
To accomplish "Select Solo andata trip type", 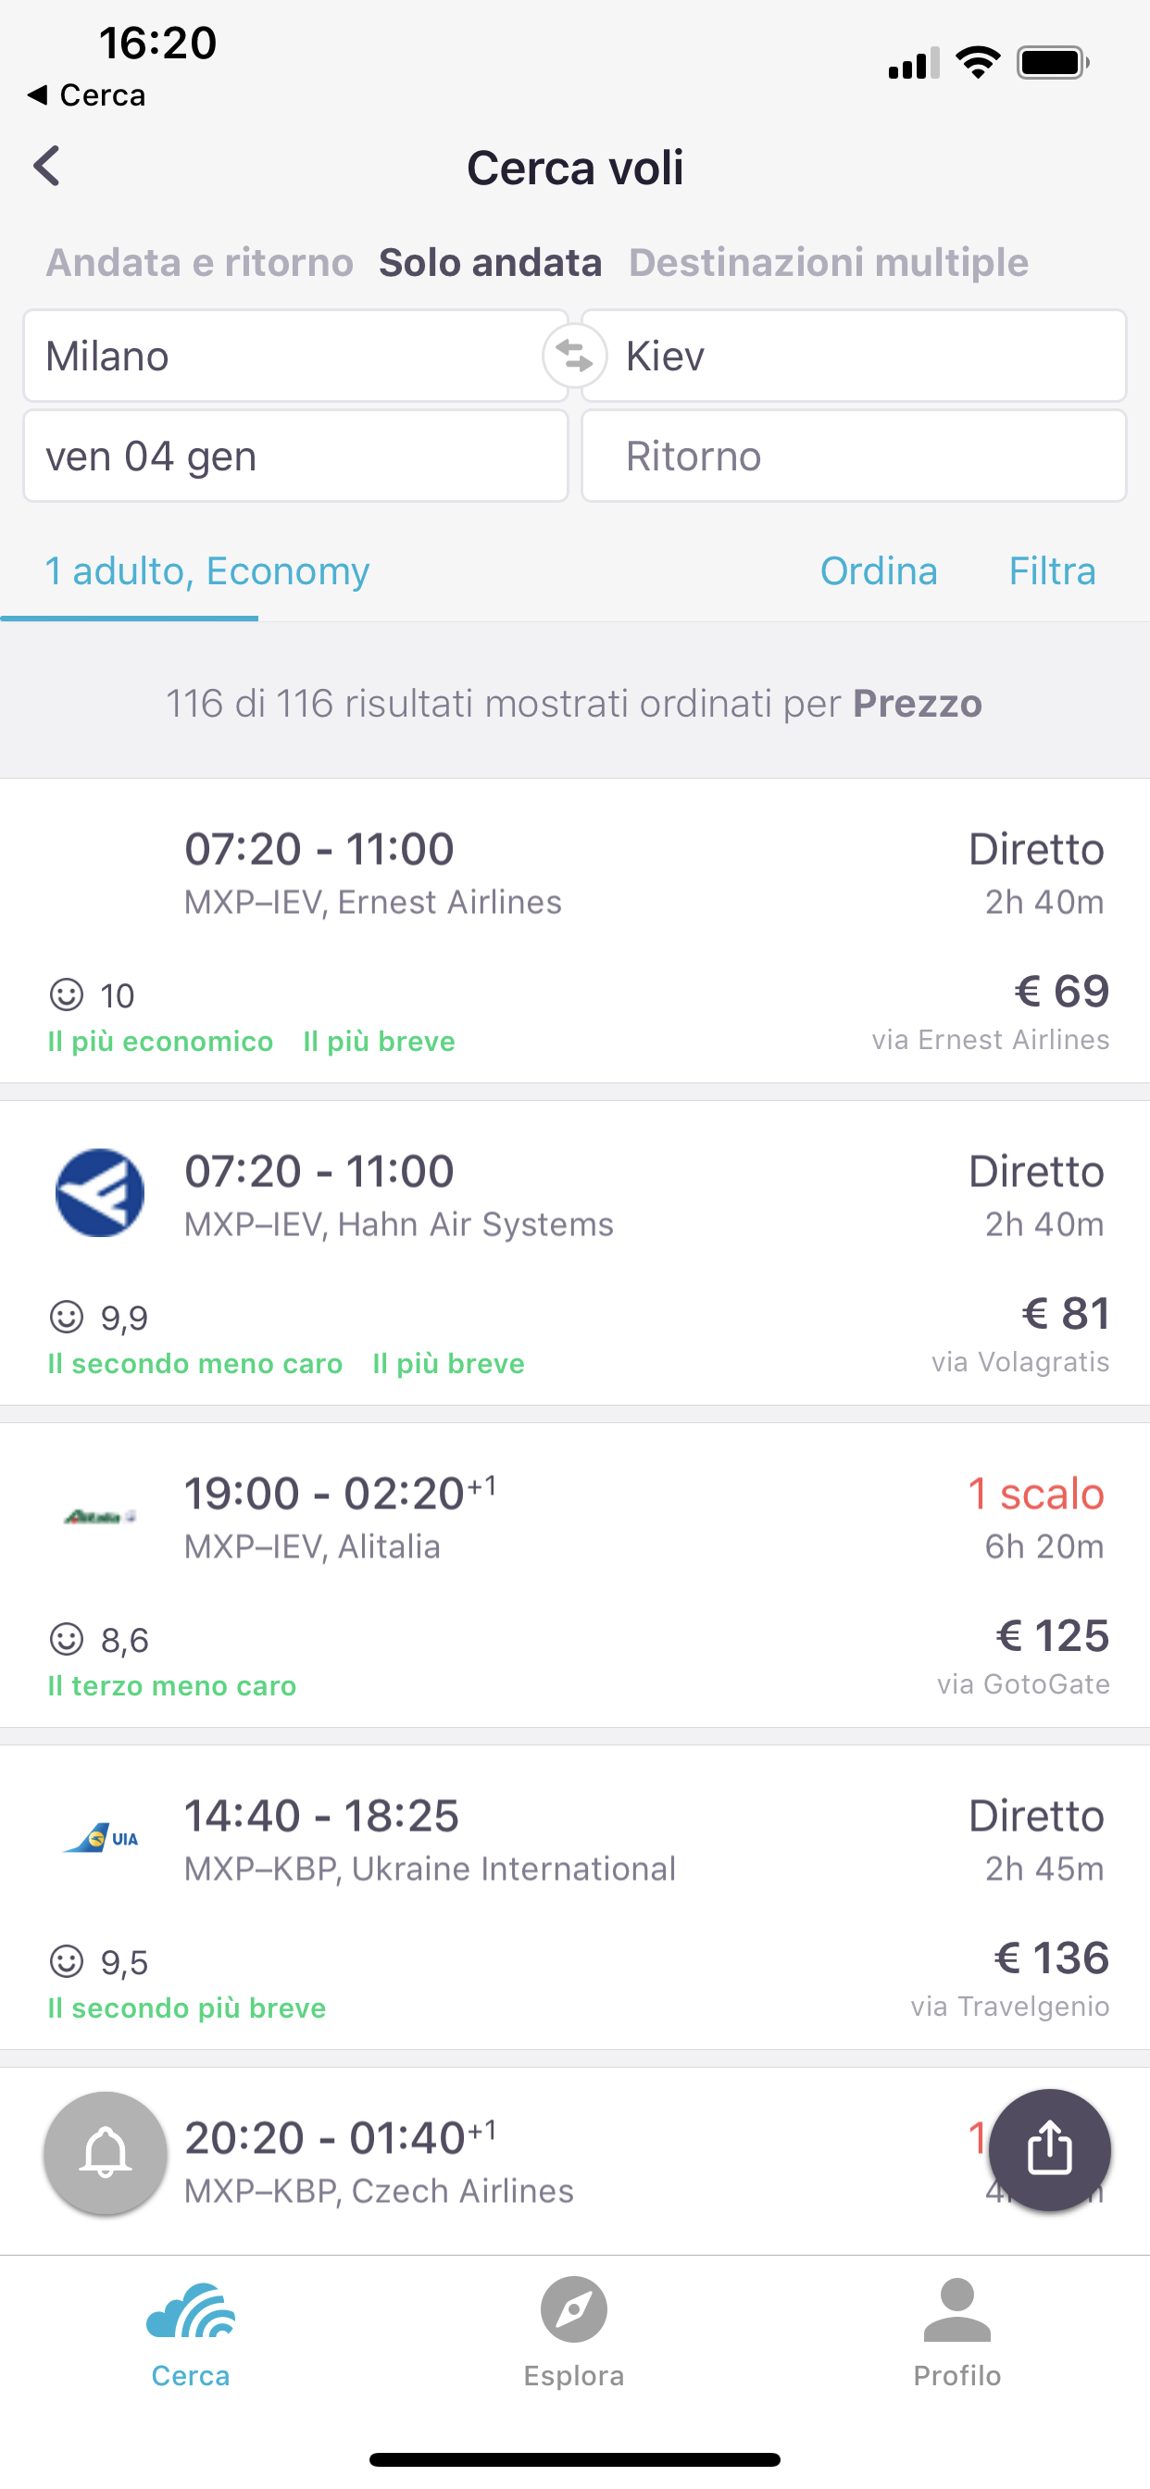I will (x=490, y=263).
